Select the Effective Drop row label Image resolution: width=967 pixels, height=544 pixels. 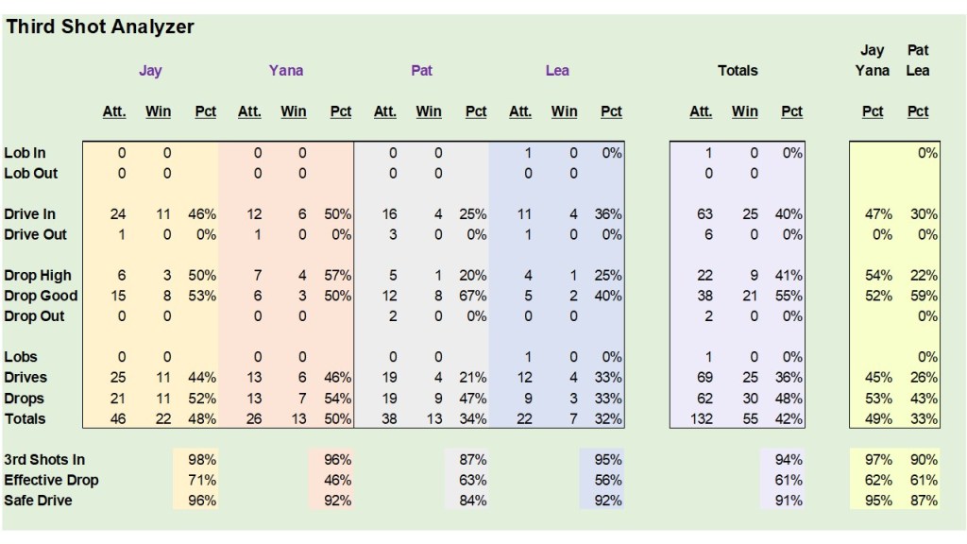click(51, 480)
